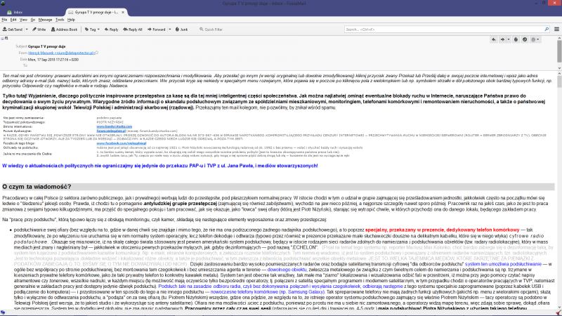The width and height of the screenshot is (562, 316).
Task: Open the sender email address link
Action: [62, 53]
